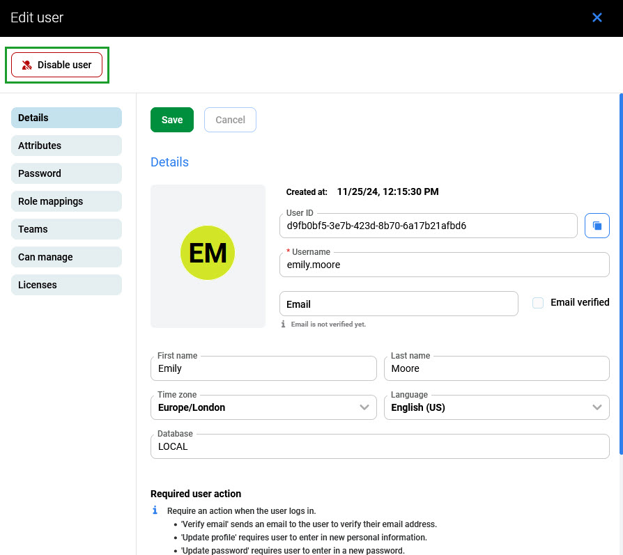Screen dimensions: 623x555
Task: Close the Edit user dialog
Action: coord(597,17)
